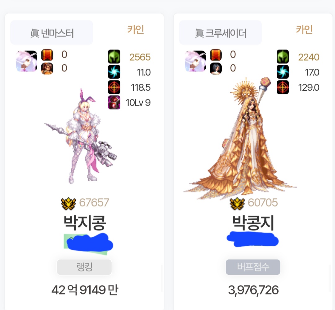Click the red crosshair icon beside 129.0
This screenshot has height=310, width=335.
click(283, 87)
